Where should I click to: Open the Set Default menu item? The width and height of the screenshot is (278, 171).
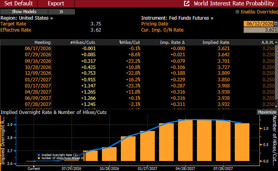[x=19, y=3]
